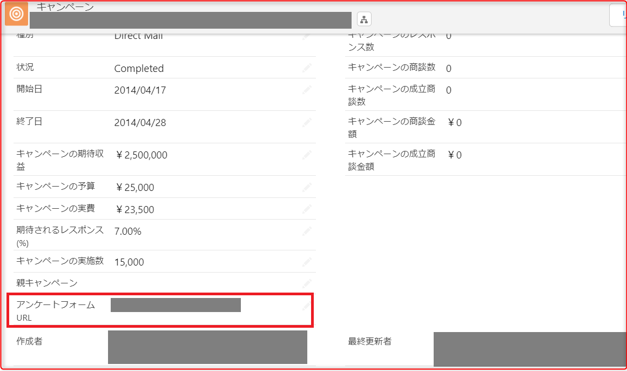
Task: Edit the 状況 field via pencil icon
Action: [x=307, y=68]
